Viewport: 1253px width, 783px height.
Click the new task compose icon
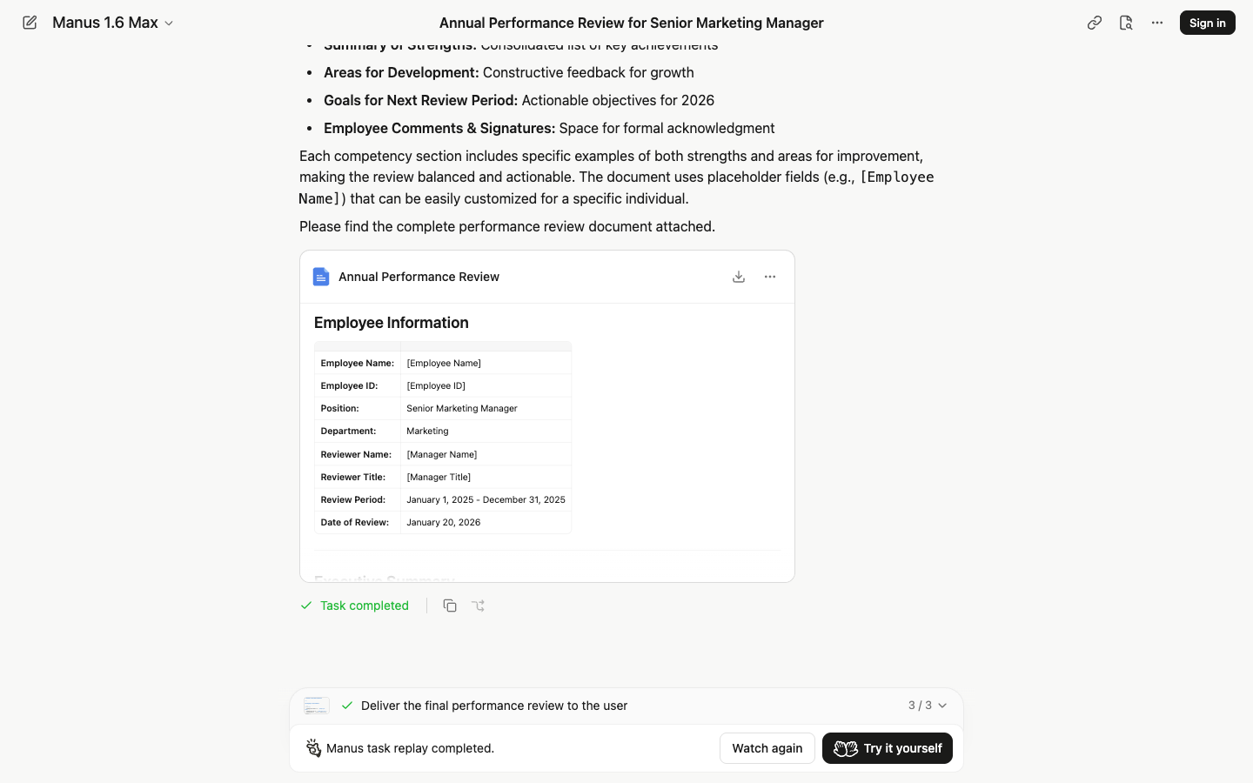tap(30, 23)
